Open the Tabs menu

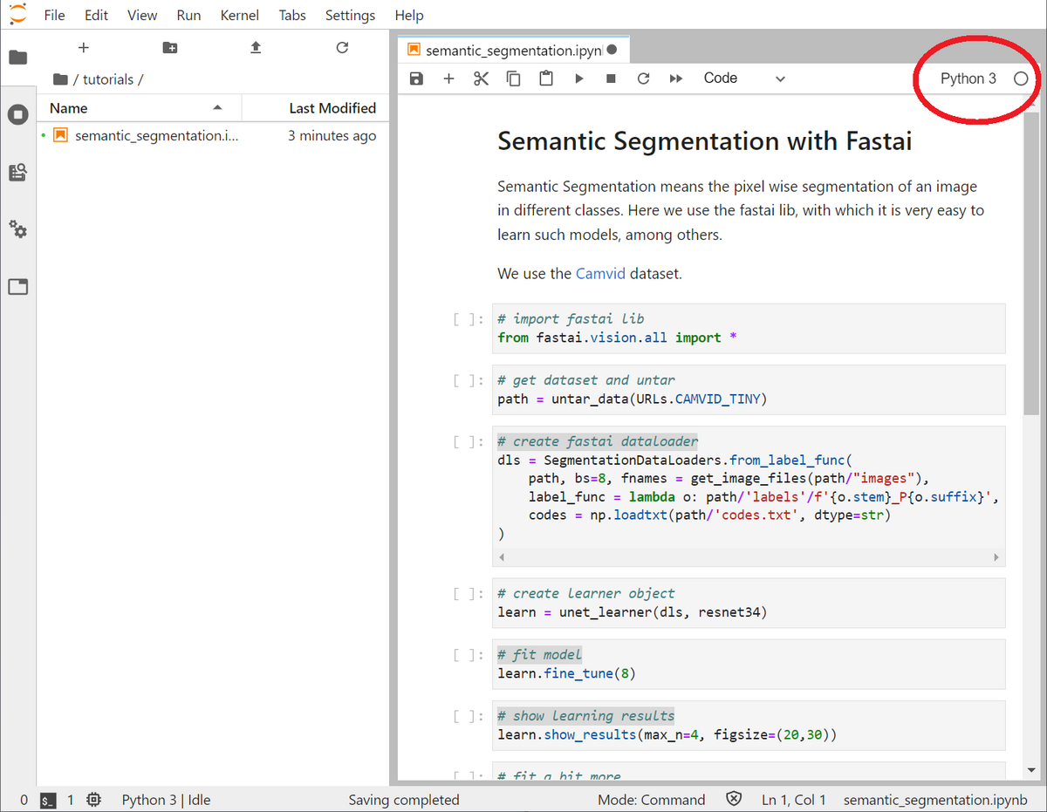(292, 15)
